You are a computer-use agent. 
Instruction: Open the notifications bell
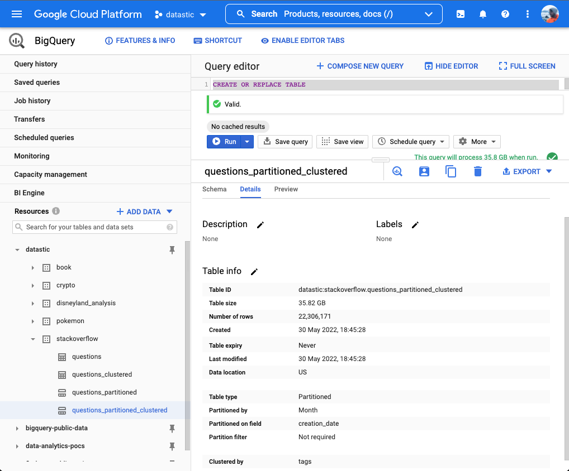point(483,14)
